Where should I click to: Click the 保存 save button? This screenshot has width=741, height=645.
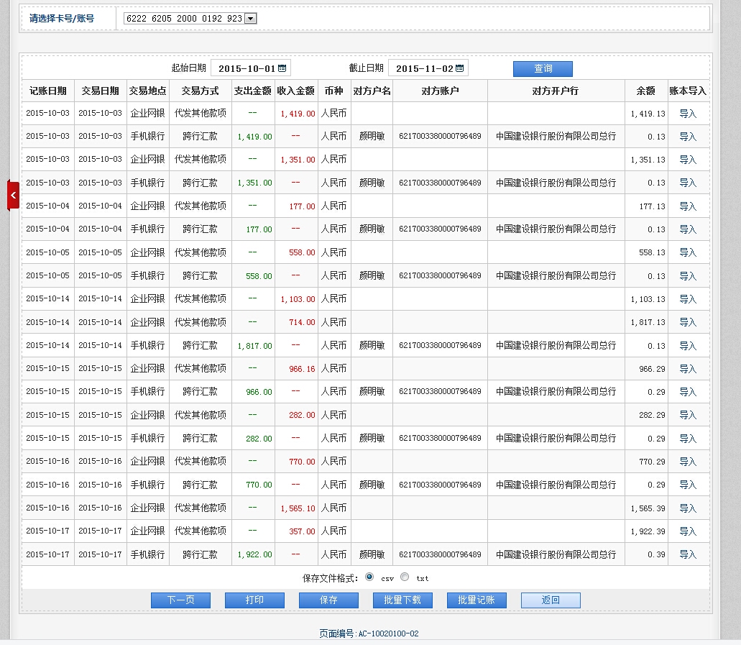coord(328,600)
